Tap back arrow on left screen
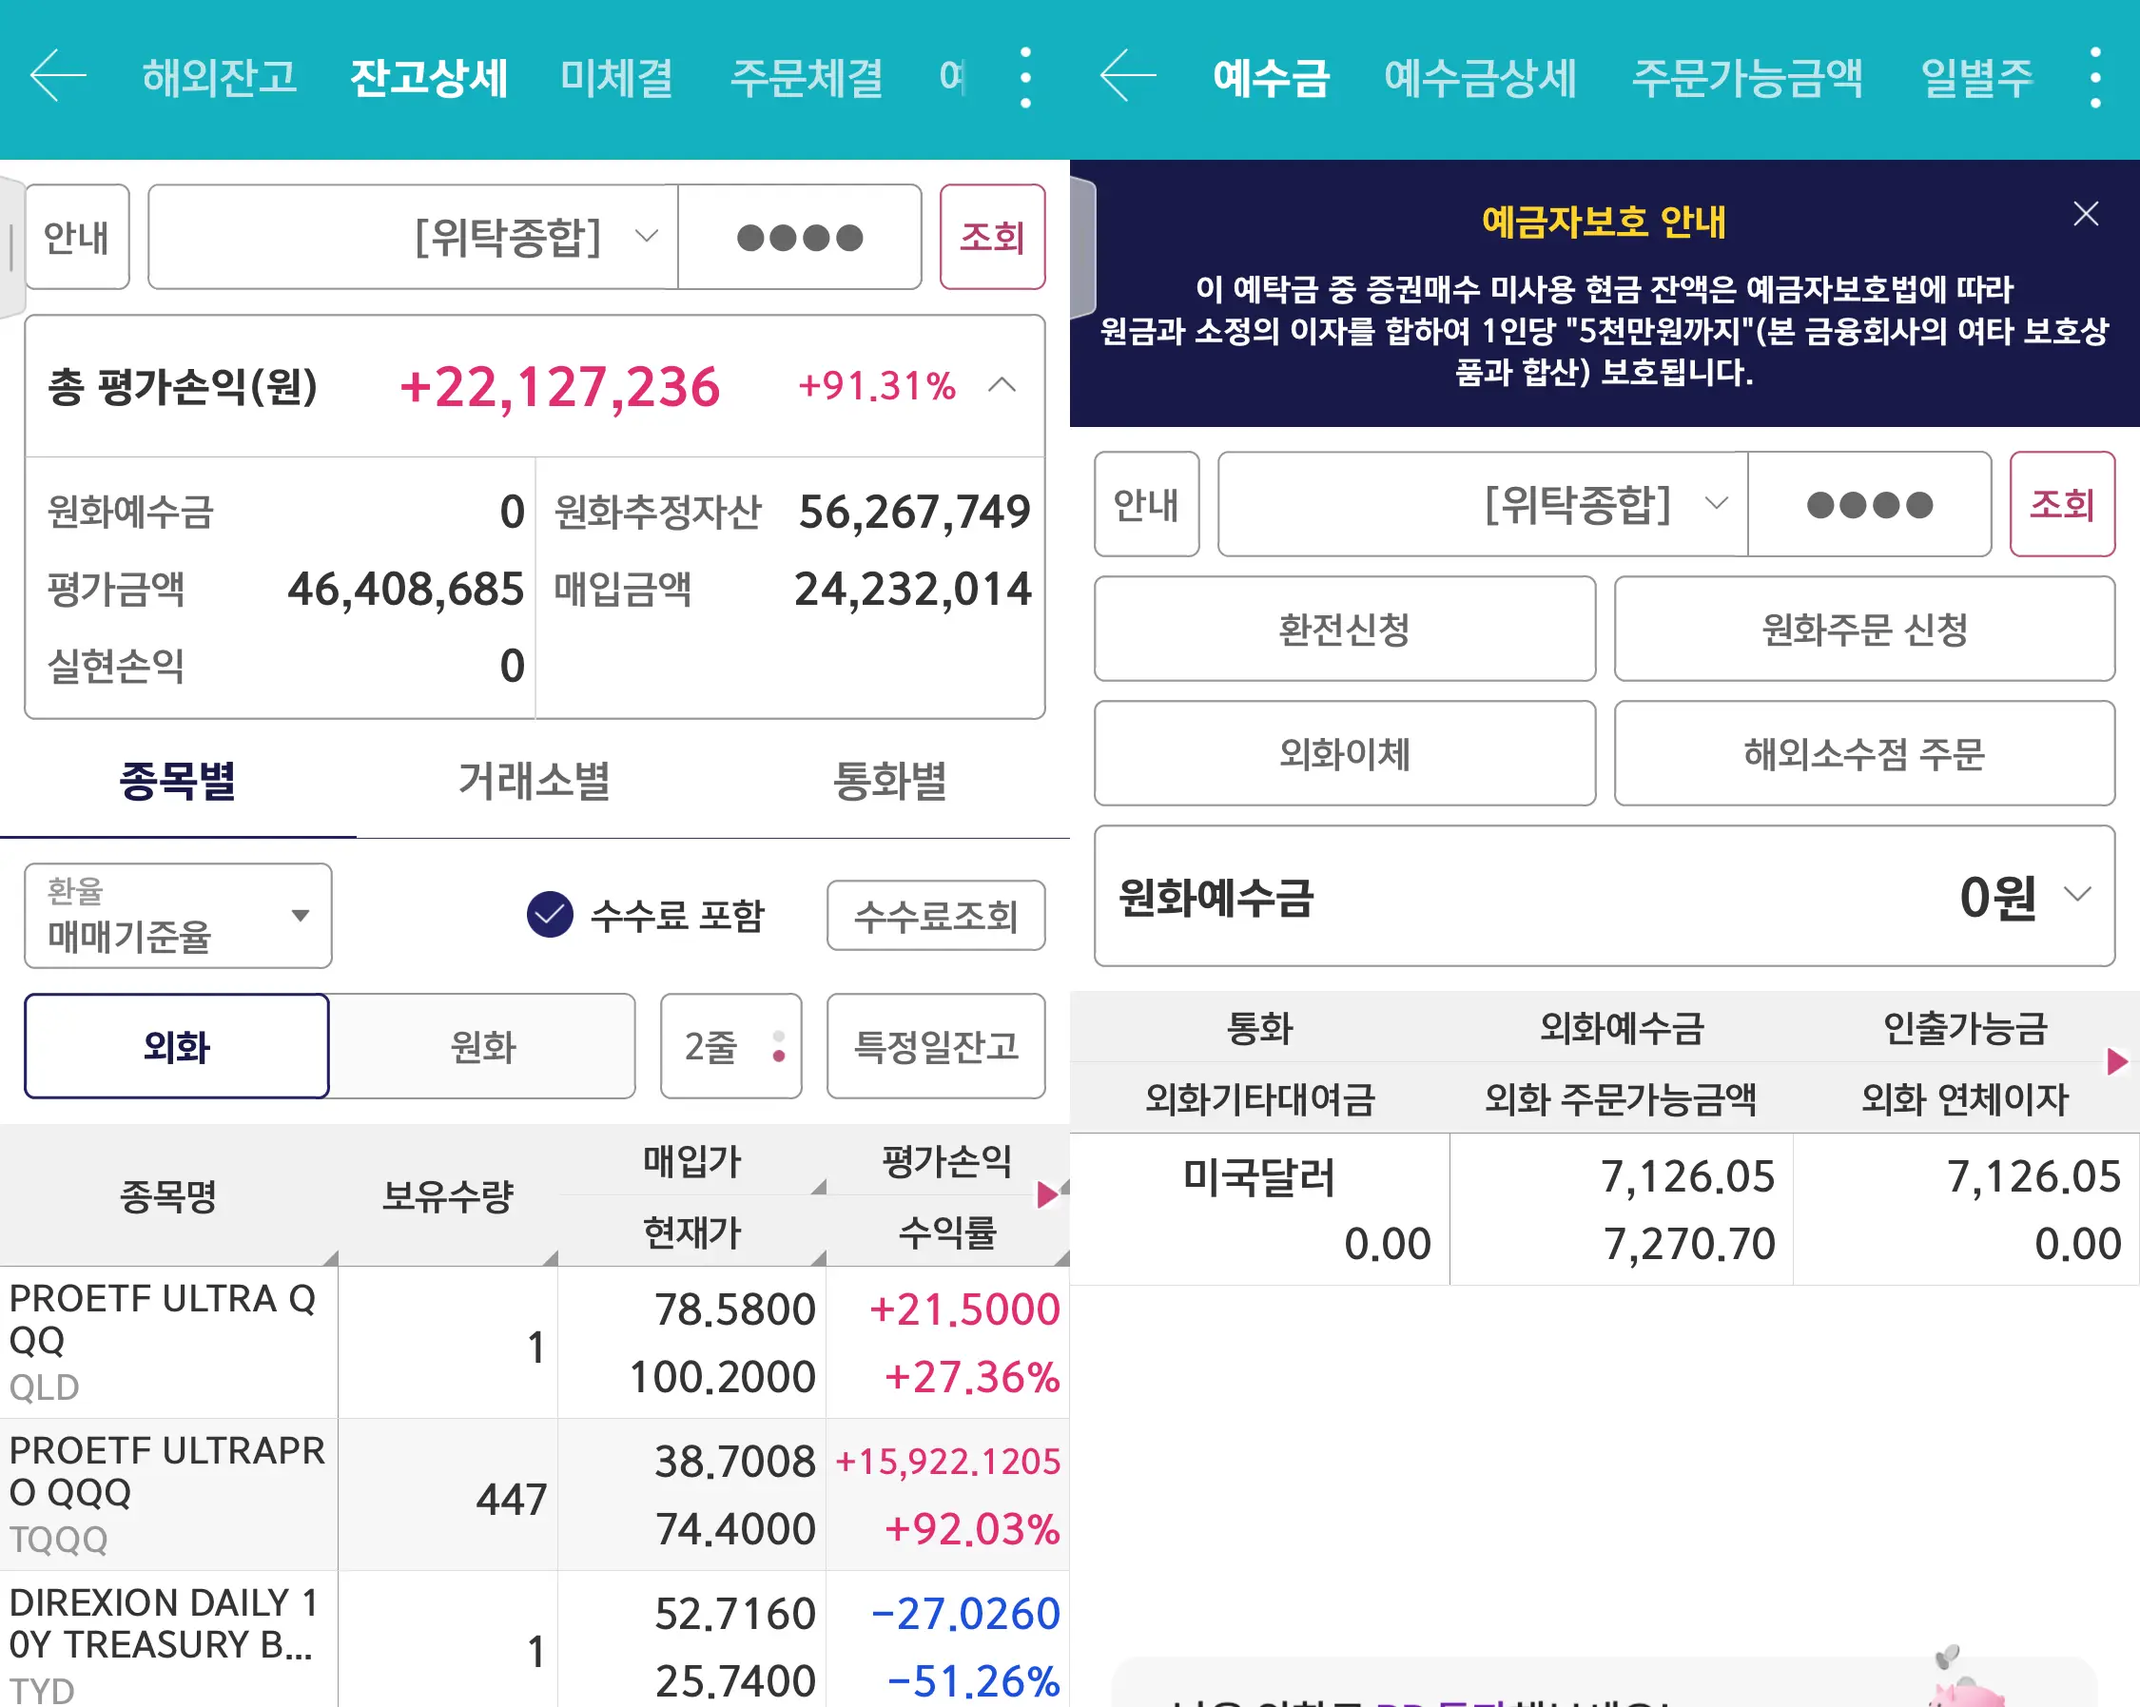Screen dimensions: 2140x1707 coord(58,76)
